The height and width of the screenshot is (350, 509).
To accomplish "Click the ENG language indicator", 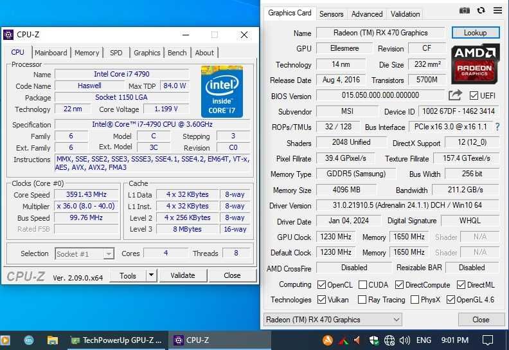I will click(x=424, y=340).
